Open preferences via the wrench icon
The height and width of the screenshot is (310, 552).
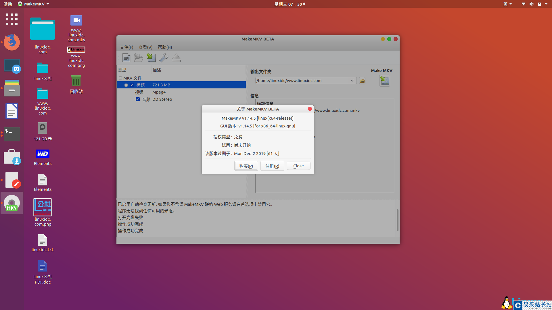click(x=164, y=58)
